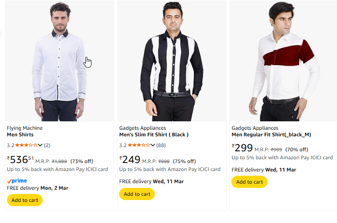Expand Slim Fit Shirt rating breakdown chevron
This screenshot has height=223, width=337.
coord(153,145)
